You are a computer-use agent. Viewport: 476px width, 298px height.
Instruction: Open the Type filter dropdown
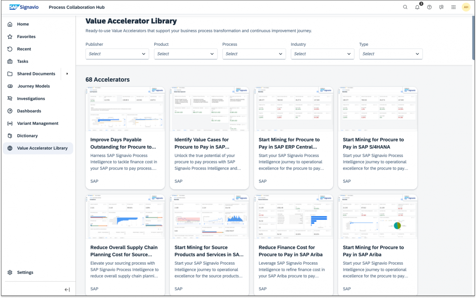tap(390, 54)
